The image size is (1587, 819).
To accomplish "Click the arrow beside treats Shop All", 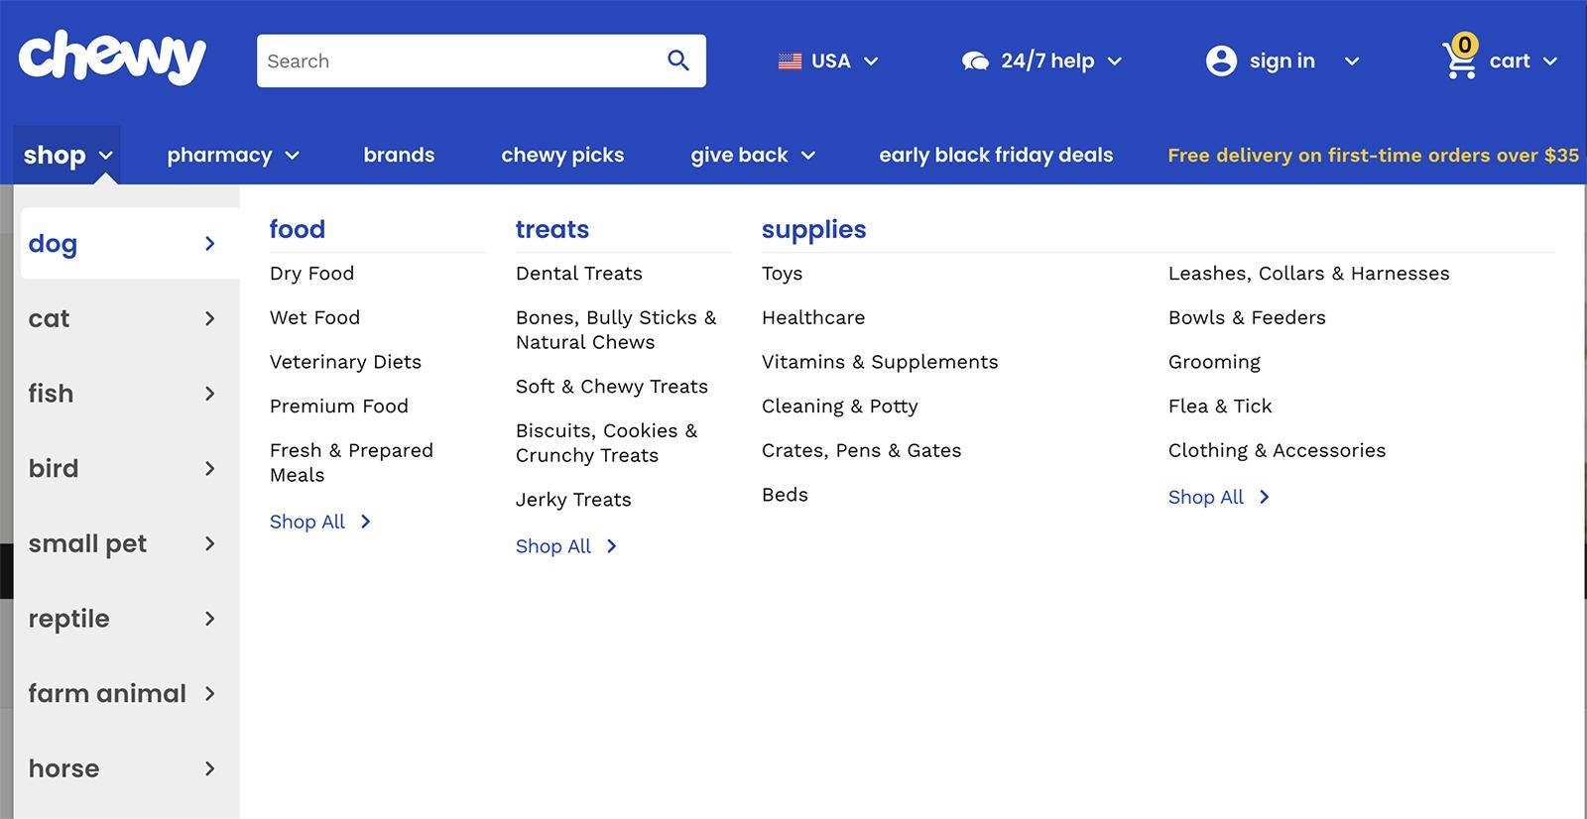I will click(x=612, y=546).
